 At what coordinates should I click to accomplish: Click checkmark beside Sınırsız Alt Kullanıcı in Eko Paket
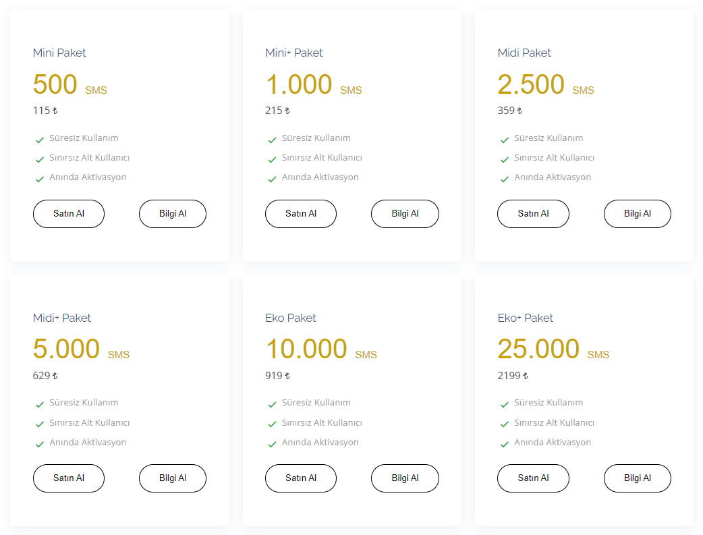pyautogui.click(x=273, y=424)
